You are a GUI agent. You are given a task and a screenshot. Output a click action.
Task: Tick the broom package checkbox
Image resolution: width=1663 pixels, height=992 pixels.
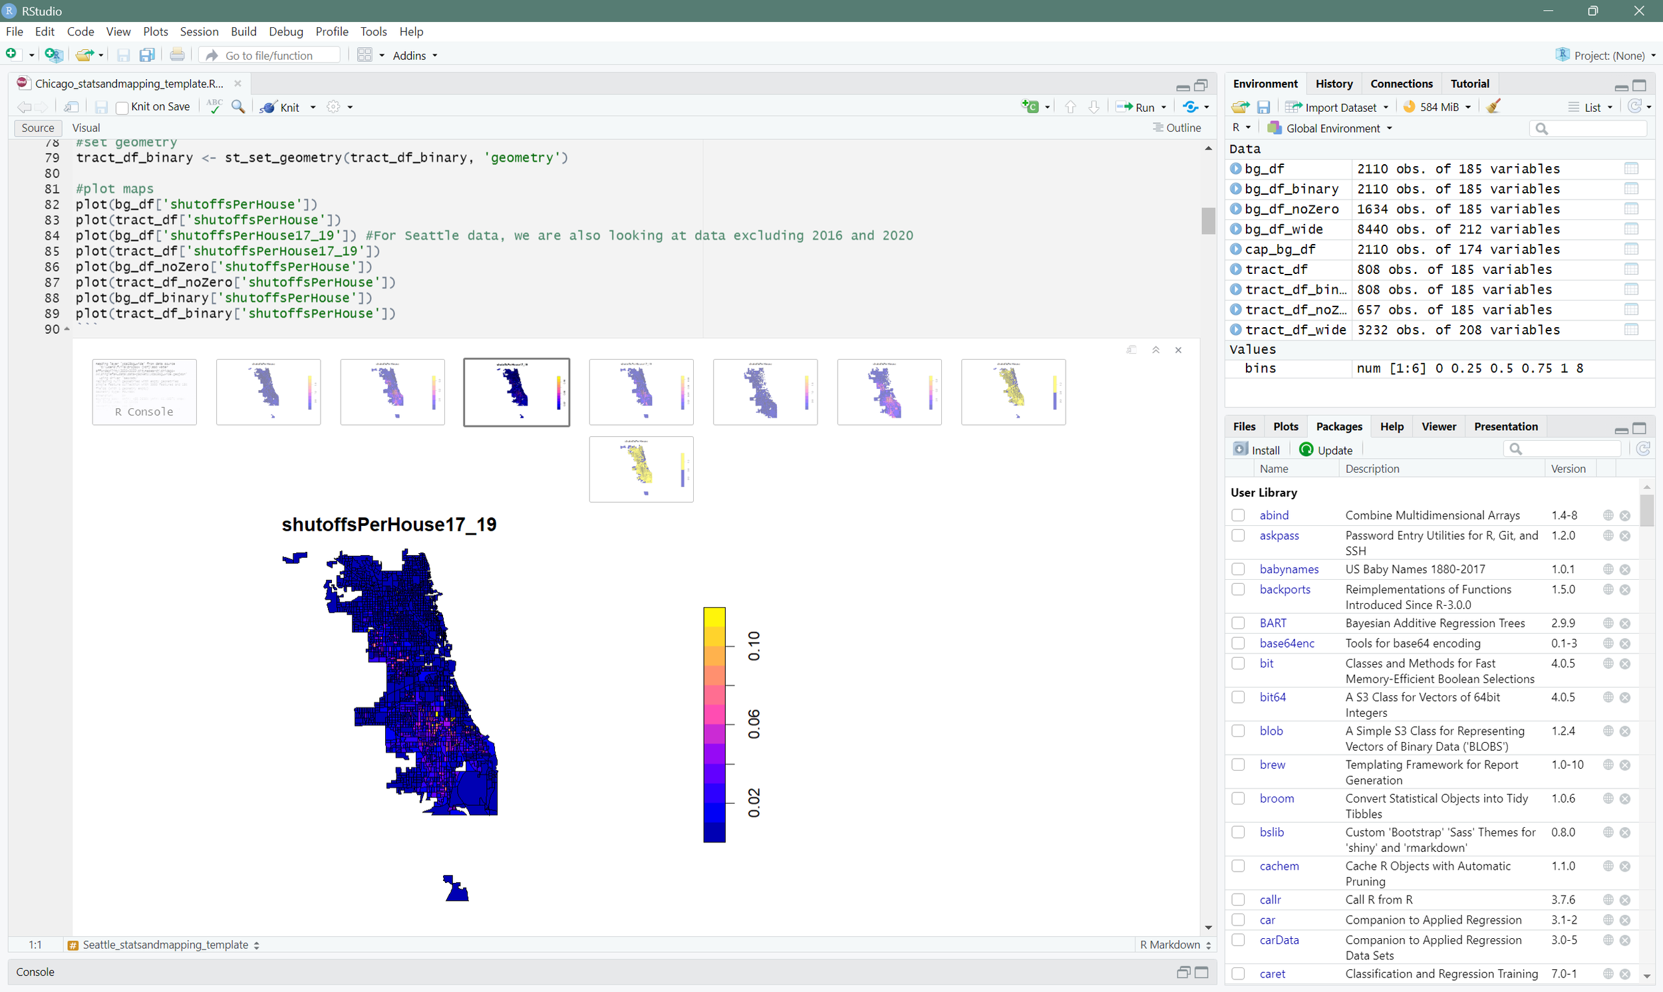pos(1238,799)
